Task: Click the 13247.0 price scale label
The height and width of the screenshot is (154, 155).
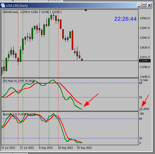Action: [x=145, y=28]
